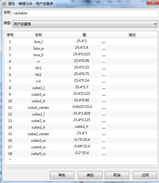Click the new row asterisk marker
The width and height of the screenshot is (159, 183).
10,160
